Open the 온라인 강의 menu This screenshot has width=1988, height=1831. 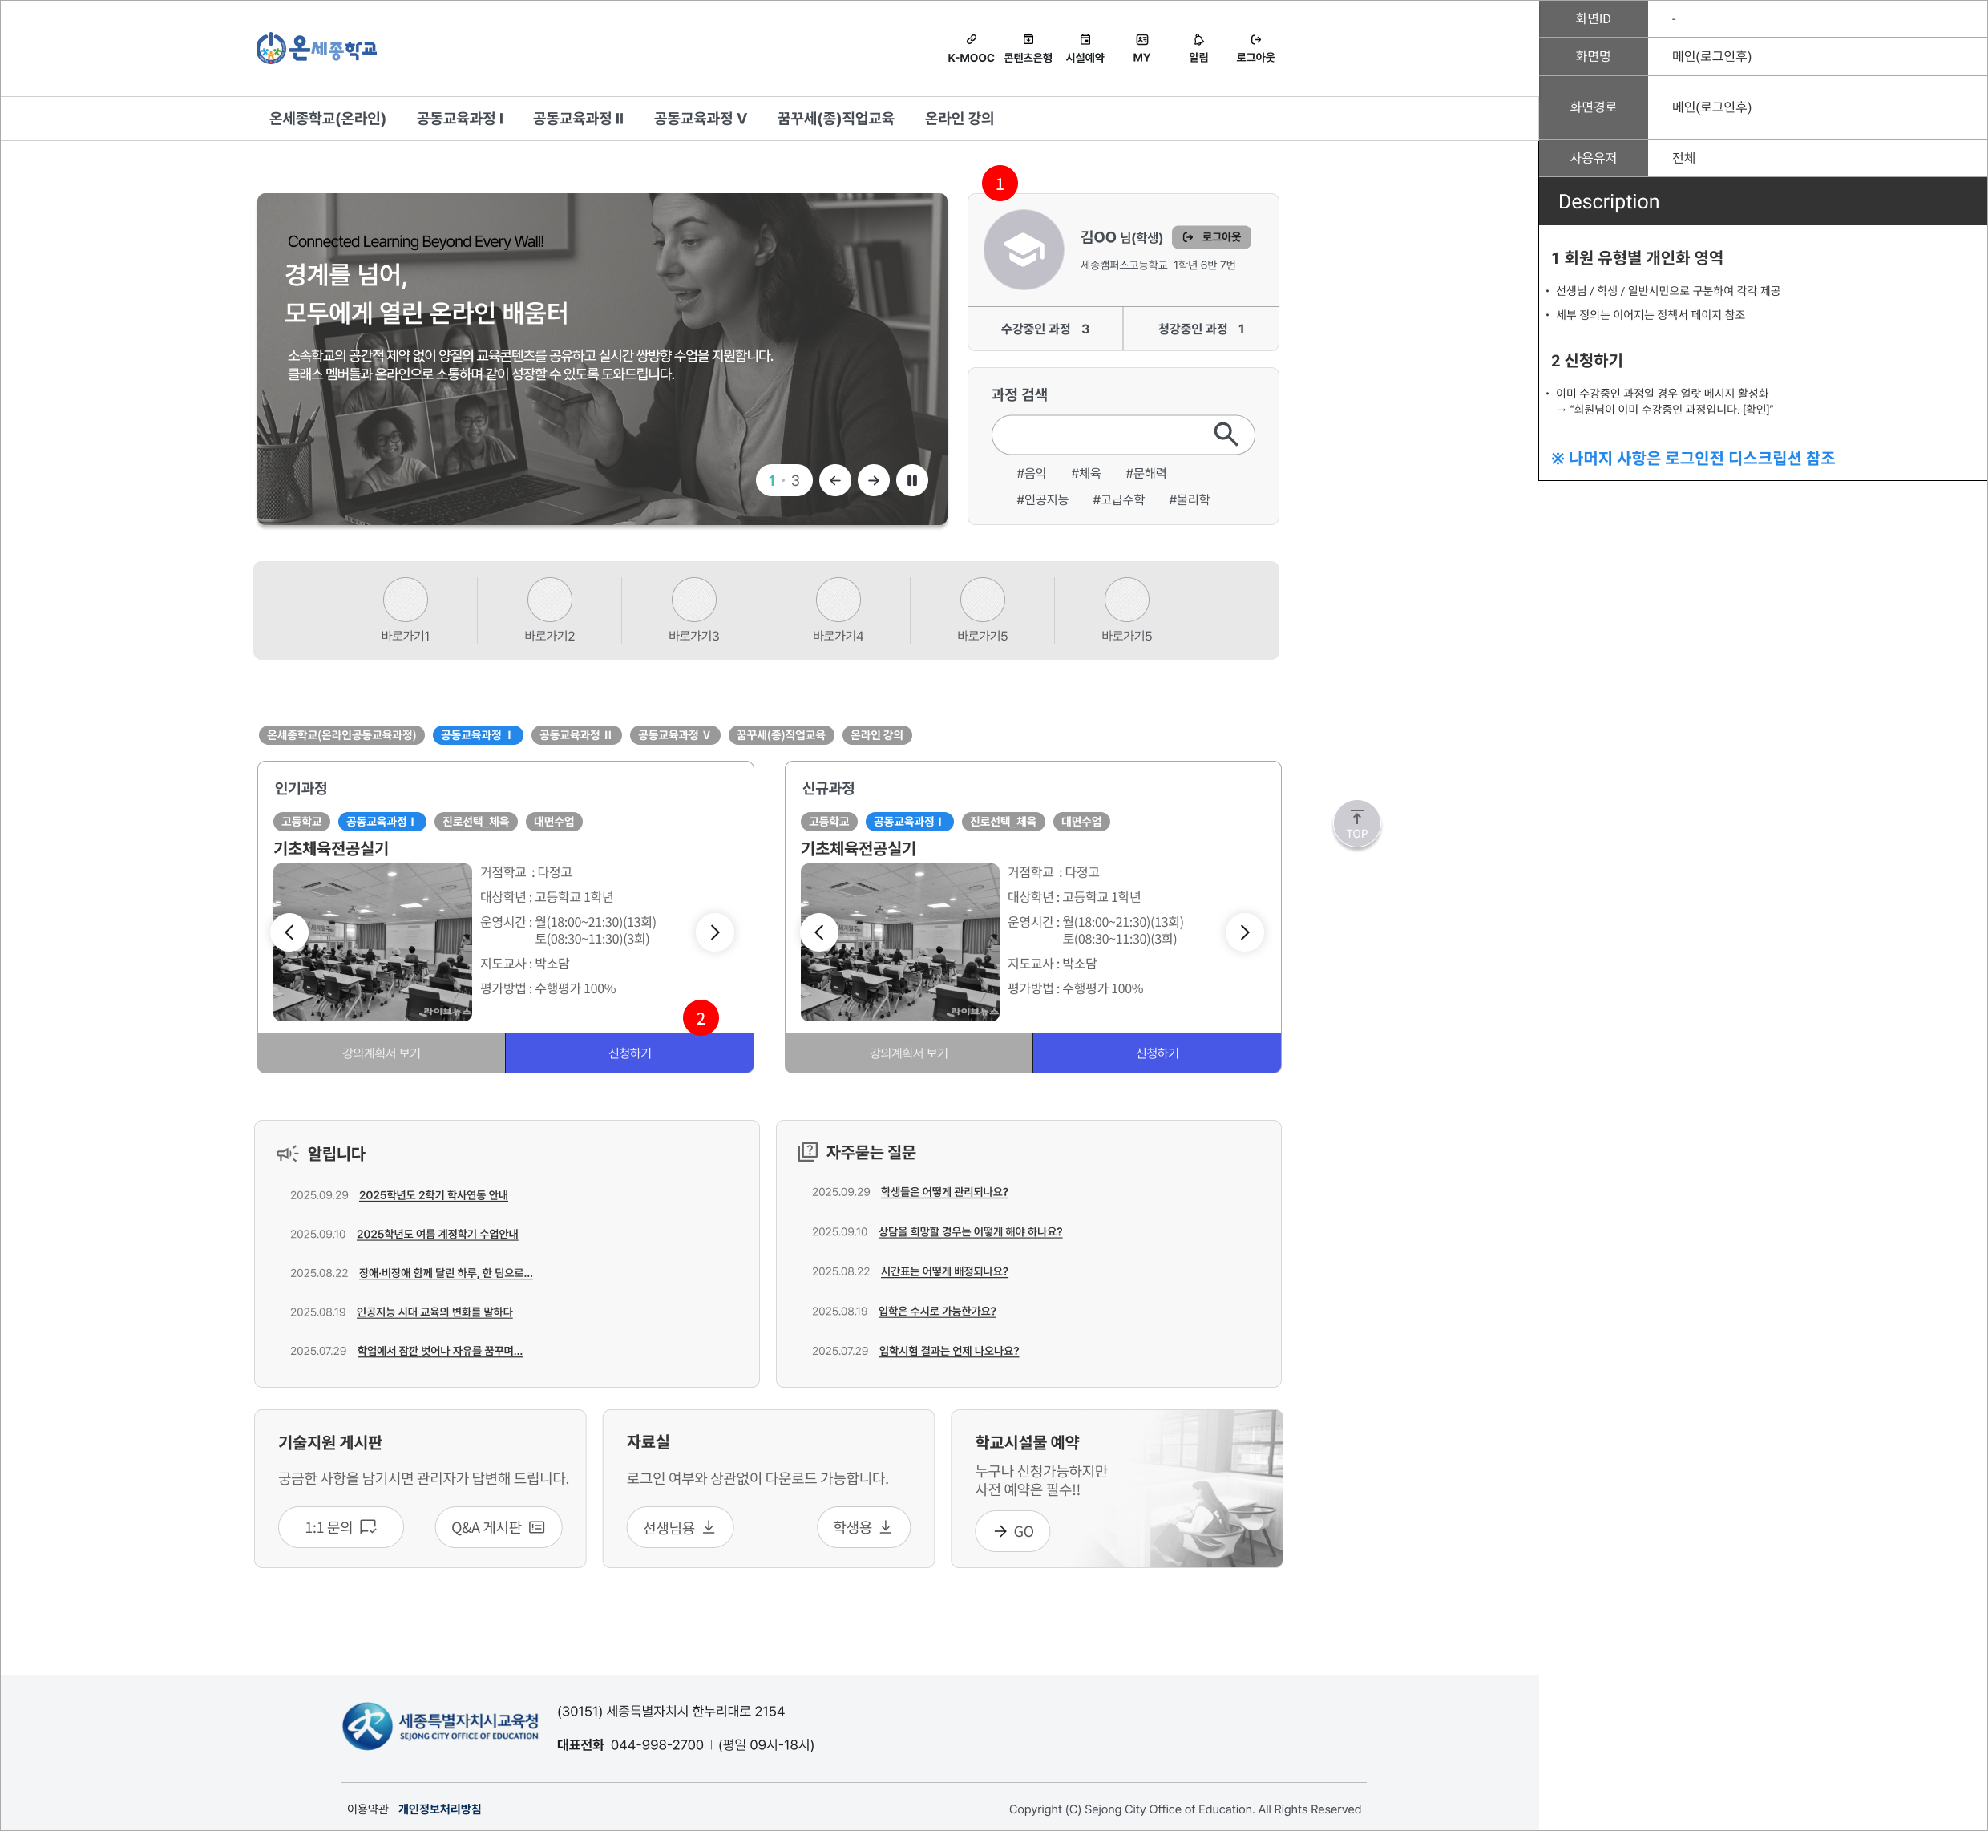click(x=959, y=119)
